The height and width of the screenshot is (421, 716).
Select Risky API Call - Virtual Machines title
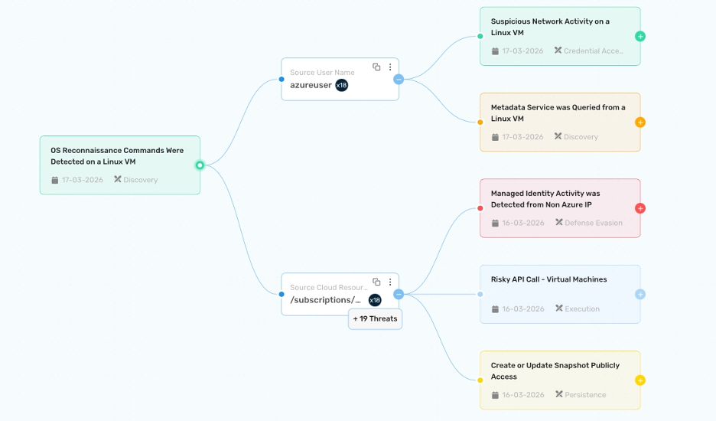coord(549,279)
